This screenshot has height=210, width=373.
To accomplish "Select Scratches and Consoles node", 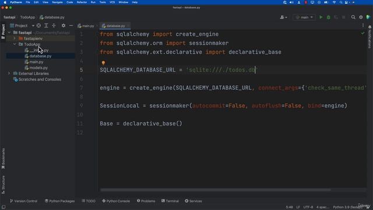I will pos(40,79).
